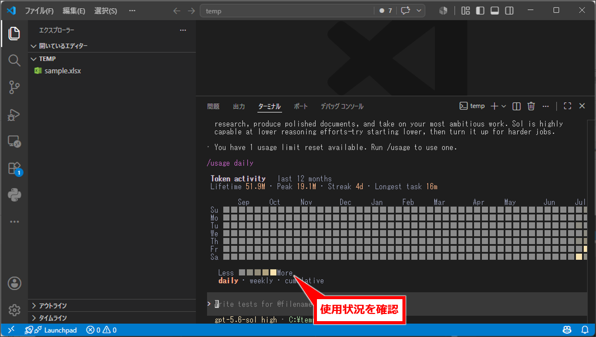This screenshot has width=596, height=337.
Task: Kill terminal with trash icon
Action: pyautogui.click(x=531, y=106)
